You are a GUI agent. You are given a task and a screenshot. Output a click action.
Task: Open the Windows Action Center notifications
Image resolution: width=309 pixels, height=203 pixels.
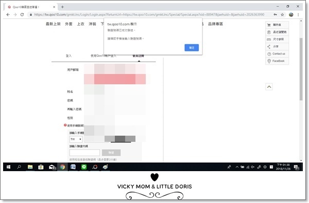297,167
